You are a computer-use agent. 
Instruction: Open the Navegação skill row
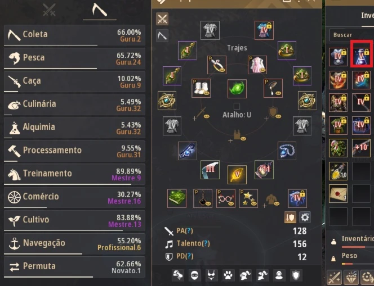74,244
